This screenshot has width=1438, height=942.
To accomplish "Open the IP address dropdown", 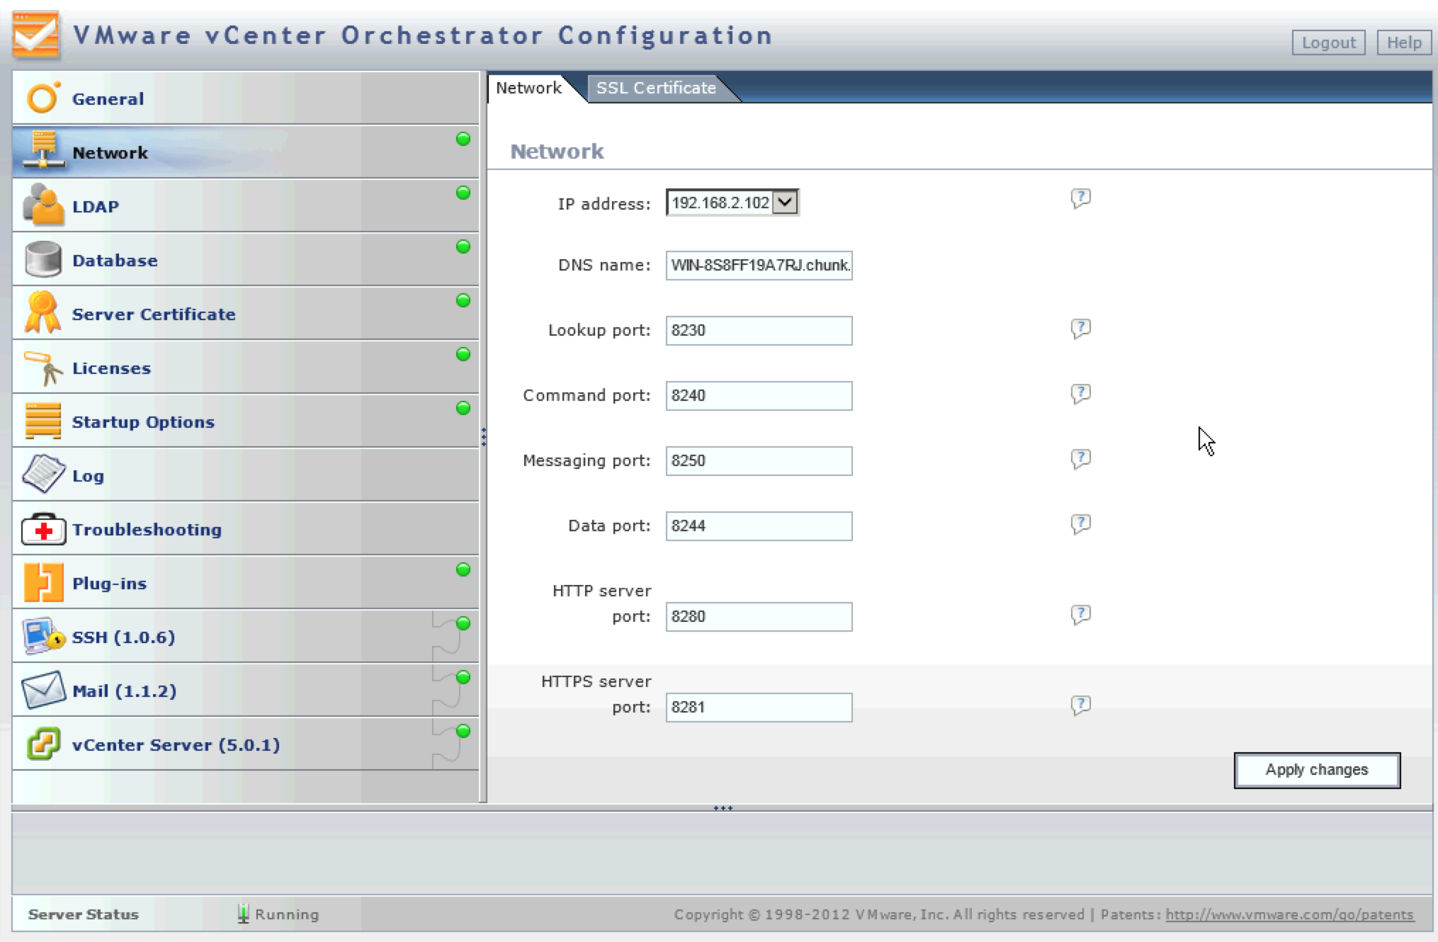I will (785, 203).
